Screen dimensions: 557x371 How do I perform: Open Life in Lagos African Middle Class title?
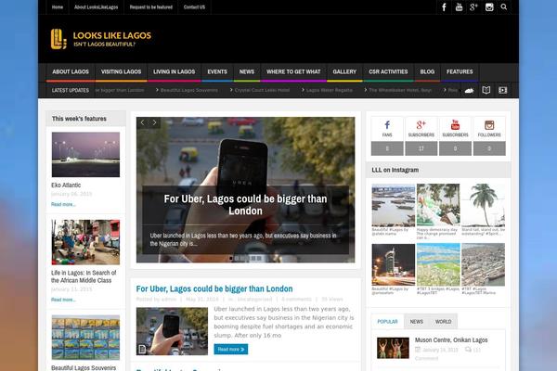pyautogui.click(x=84, y=276)
